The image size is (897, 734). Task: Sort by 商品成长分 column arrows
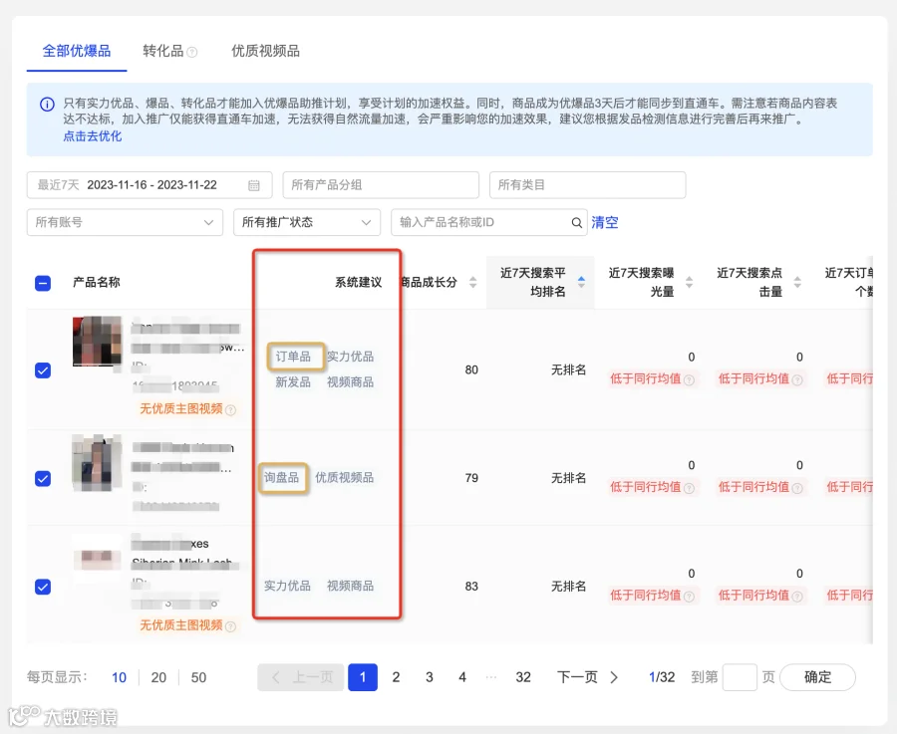(x=472, y=282)
